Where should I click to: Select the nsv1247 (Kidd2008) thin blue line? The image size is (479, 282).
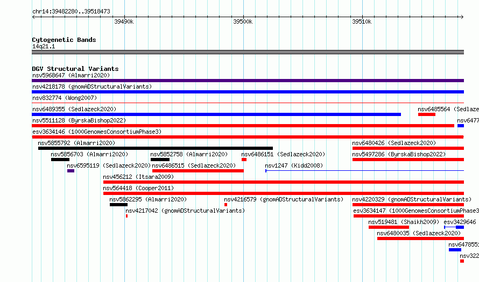[x=365, y=171]
